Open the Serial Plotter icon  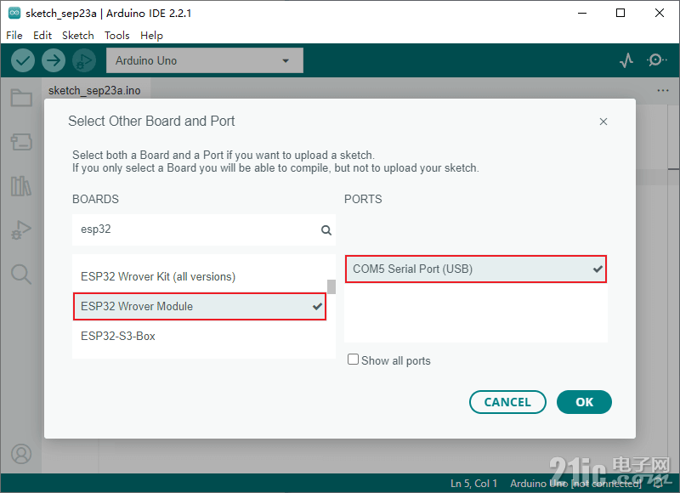(x=626, y=60)
